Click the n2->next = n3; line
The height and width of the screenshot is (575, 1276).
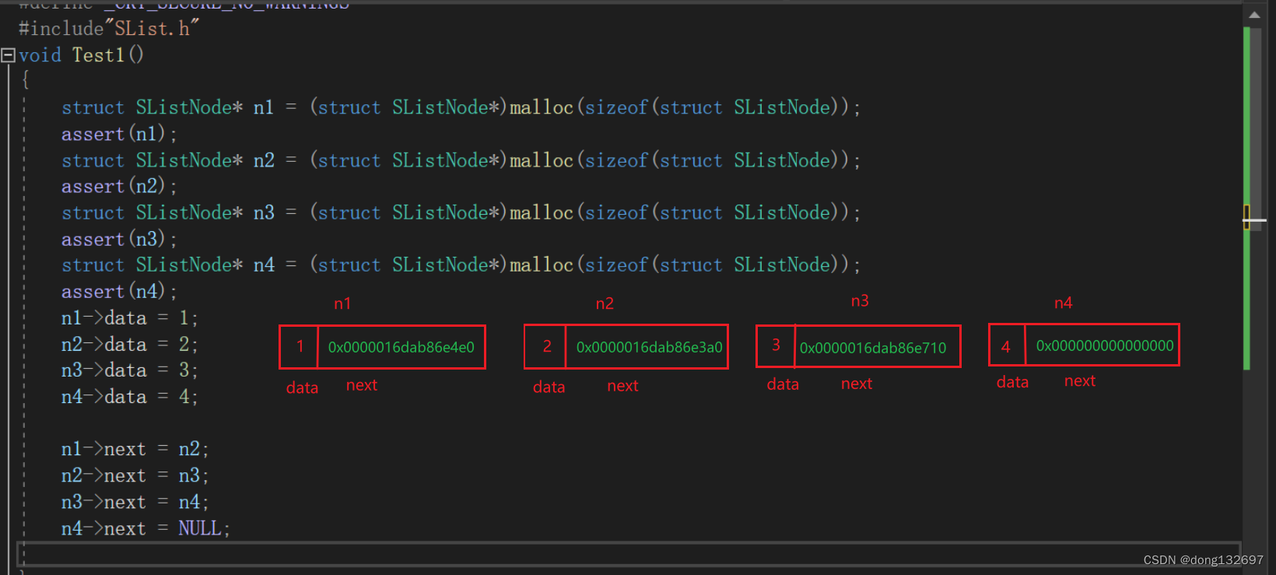point(135,475)
